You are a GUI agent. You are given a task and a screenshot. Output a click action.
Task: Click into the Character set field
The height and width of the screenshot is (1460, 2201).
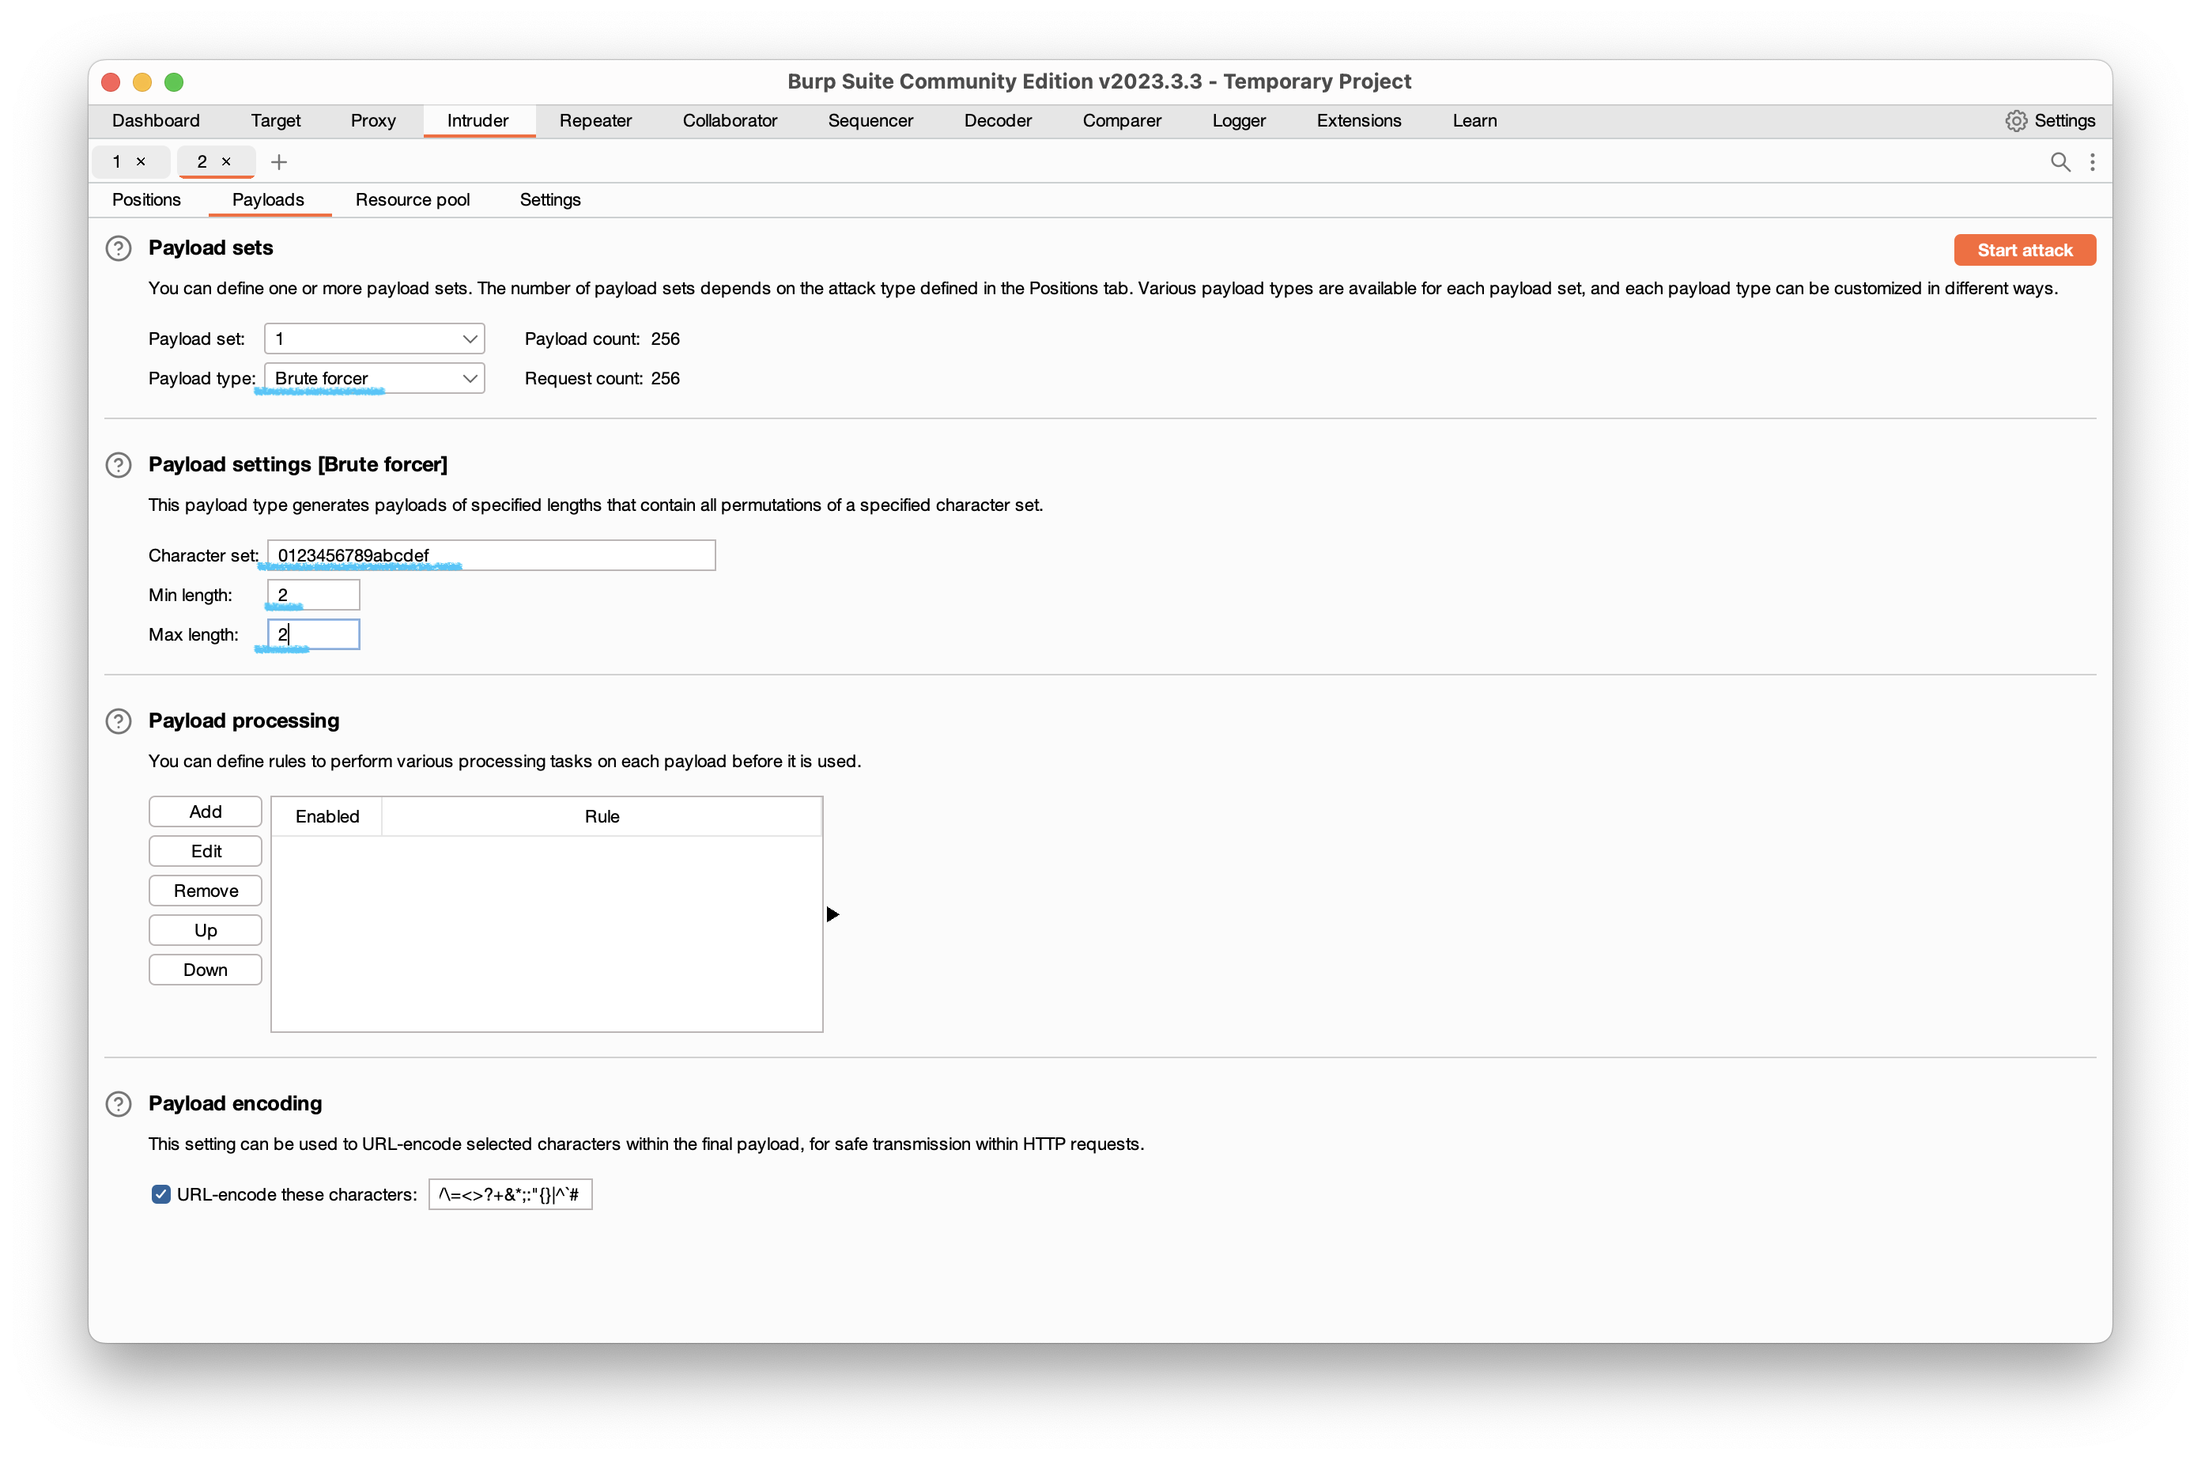click(490, 556)
